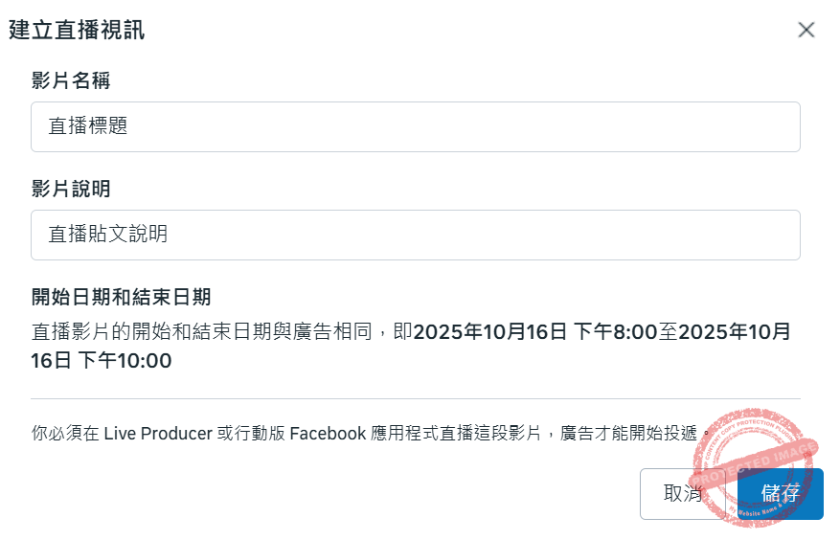This screenshot has height=540, width=840.
Task: Save with the blue 儲存 button
Action: coord(781,494)
